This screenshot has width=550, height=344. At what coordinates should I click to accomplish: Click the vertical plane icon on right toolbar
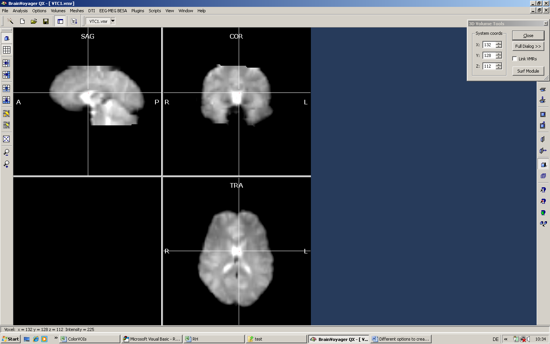point(543,140)
